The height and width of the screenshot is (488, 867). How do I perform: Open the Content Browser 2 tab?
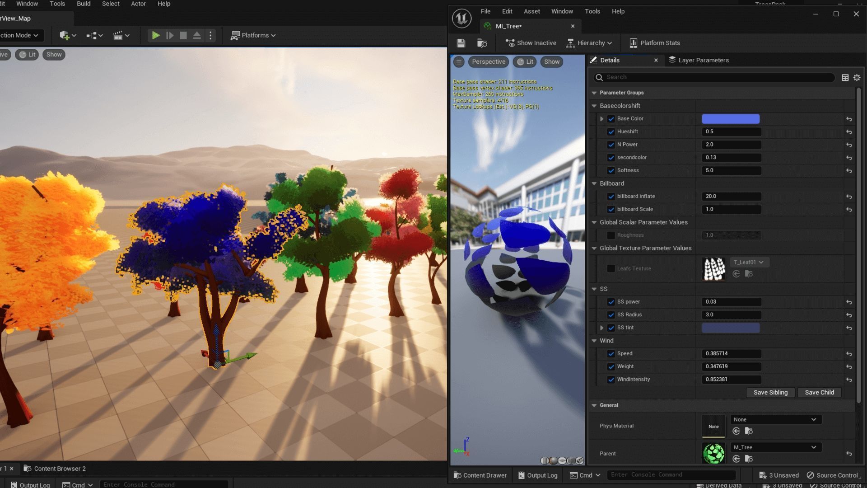(55, 469)
